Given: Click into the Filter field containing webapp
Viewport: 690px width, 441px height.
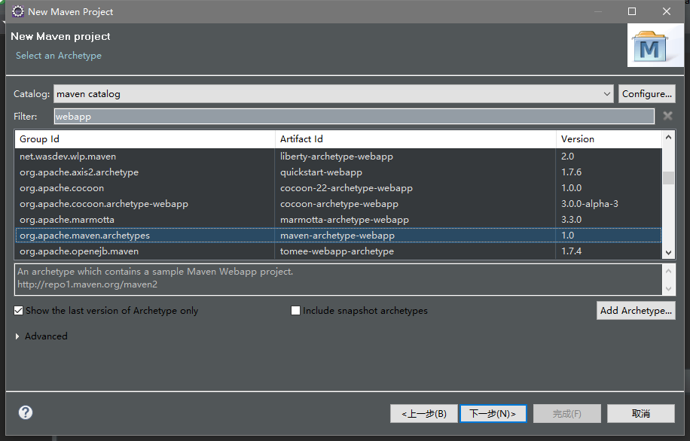Looking at the screenshot, I should click(354, 117).
